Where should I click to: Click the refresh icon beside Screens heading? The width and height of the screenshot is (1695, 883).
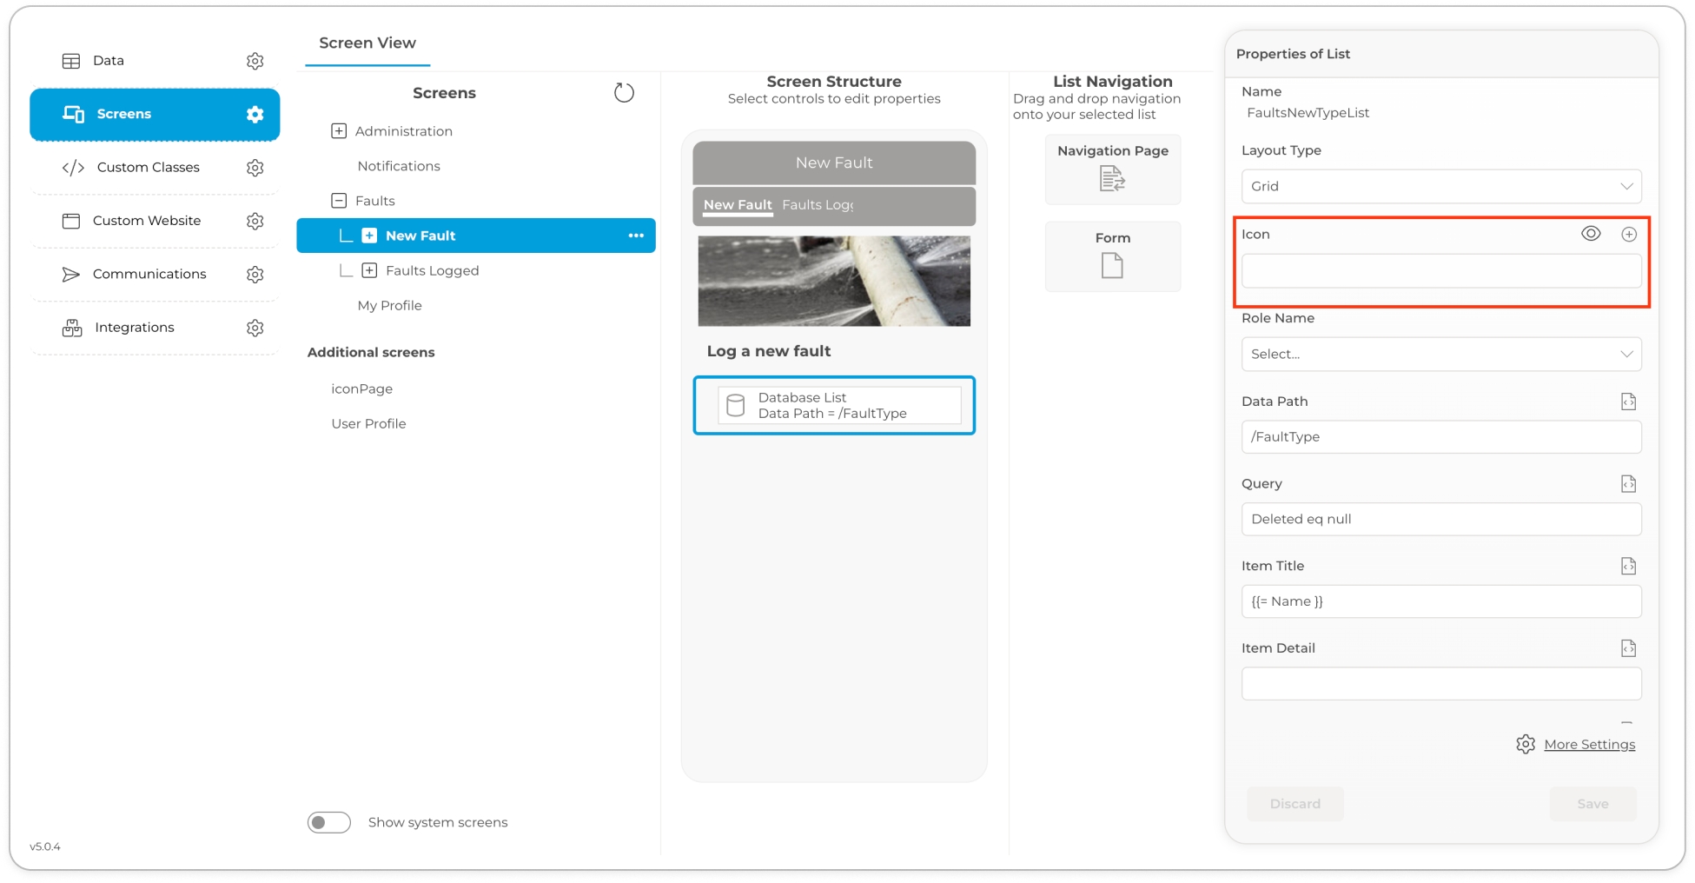tap(624, 93)
